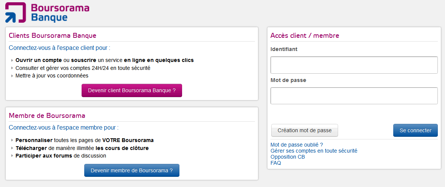The height and width of the screenshot is (187, 445).
Task: Click the 'Accès client / membre' heading
Action: 305,36
